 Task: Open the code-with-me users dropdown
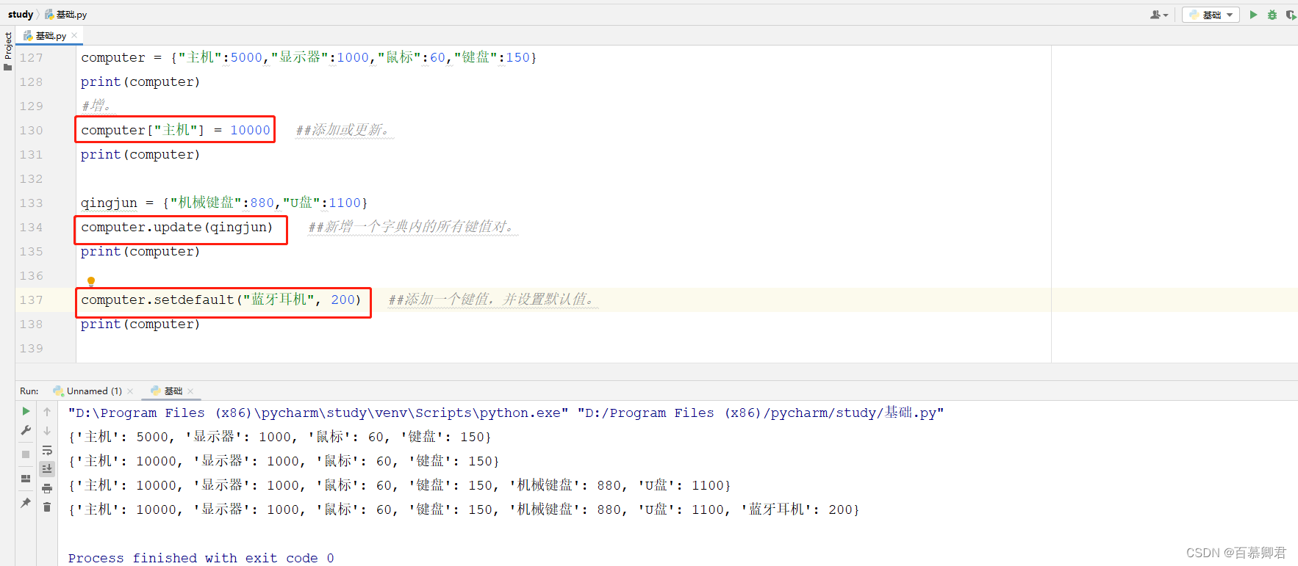1159,15
